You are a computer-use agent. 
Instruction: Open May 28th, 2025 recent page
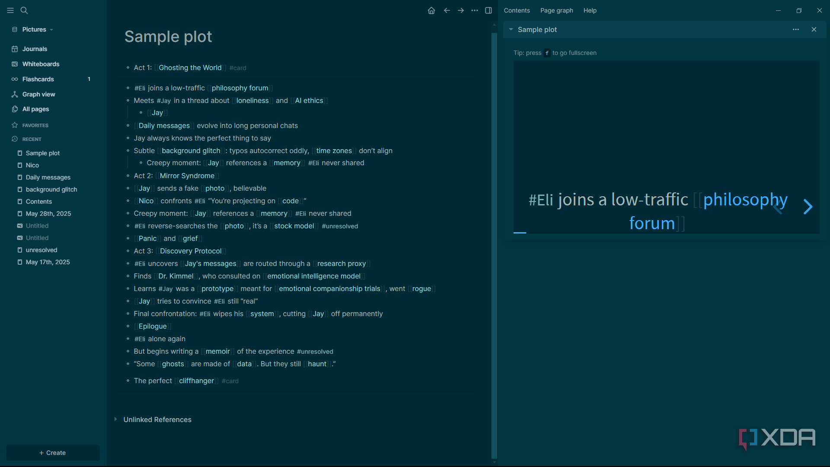[48, 214]
